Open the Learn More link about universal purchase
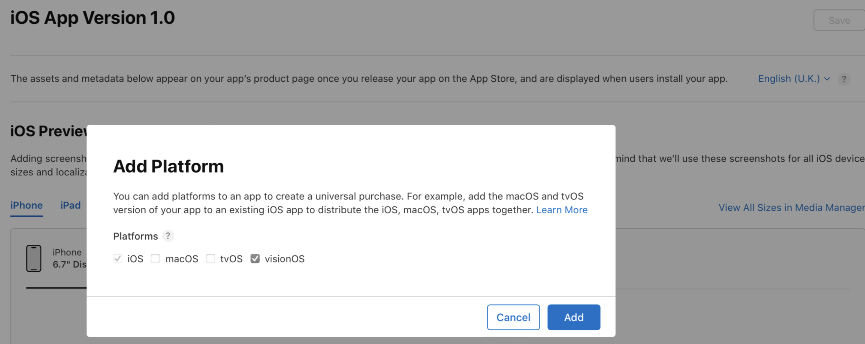 tap(562, 210)
